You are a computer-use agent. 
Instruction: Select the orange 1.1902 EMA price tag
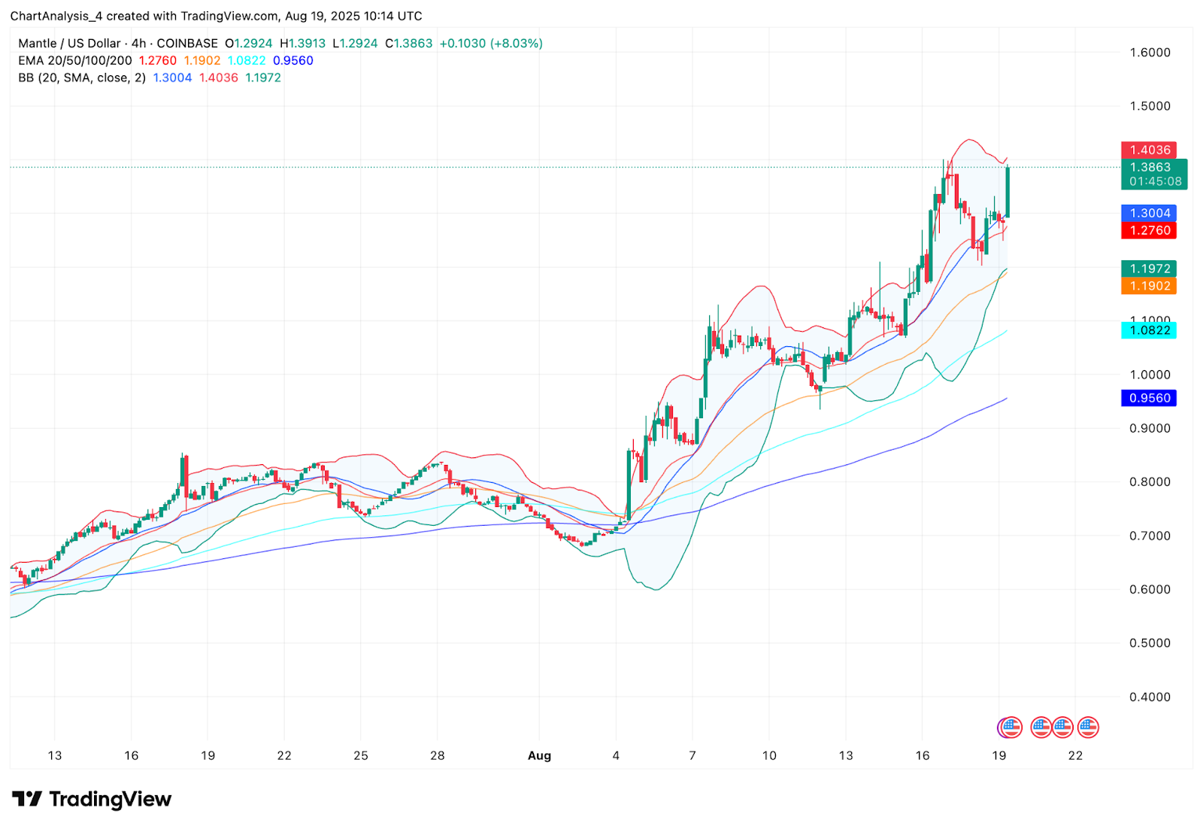pos(1149,286)
